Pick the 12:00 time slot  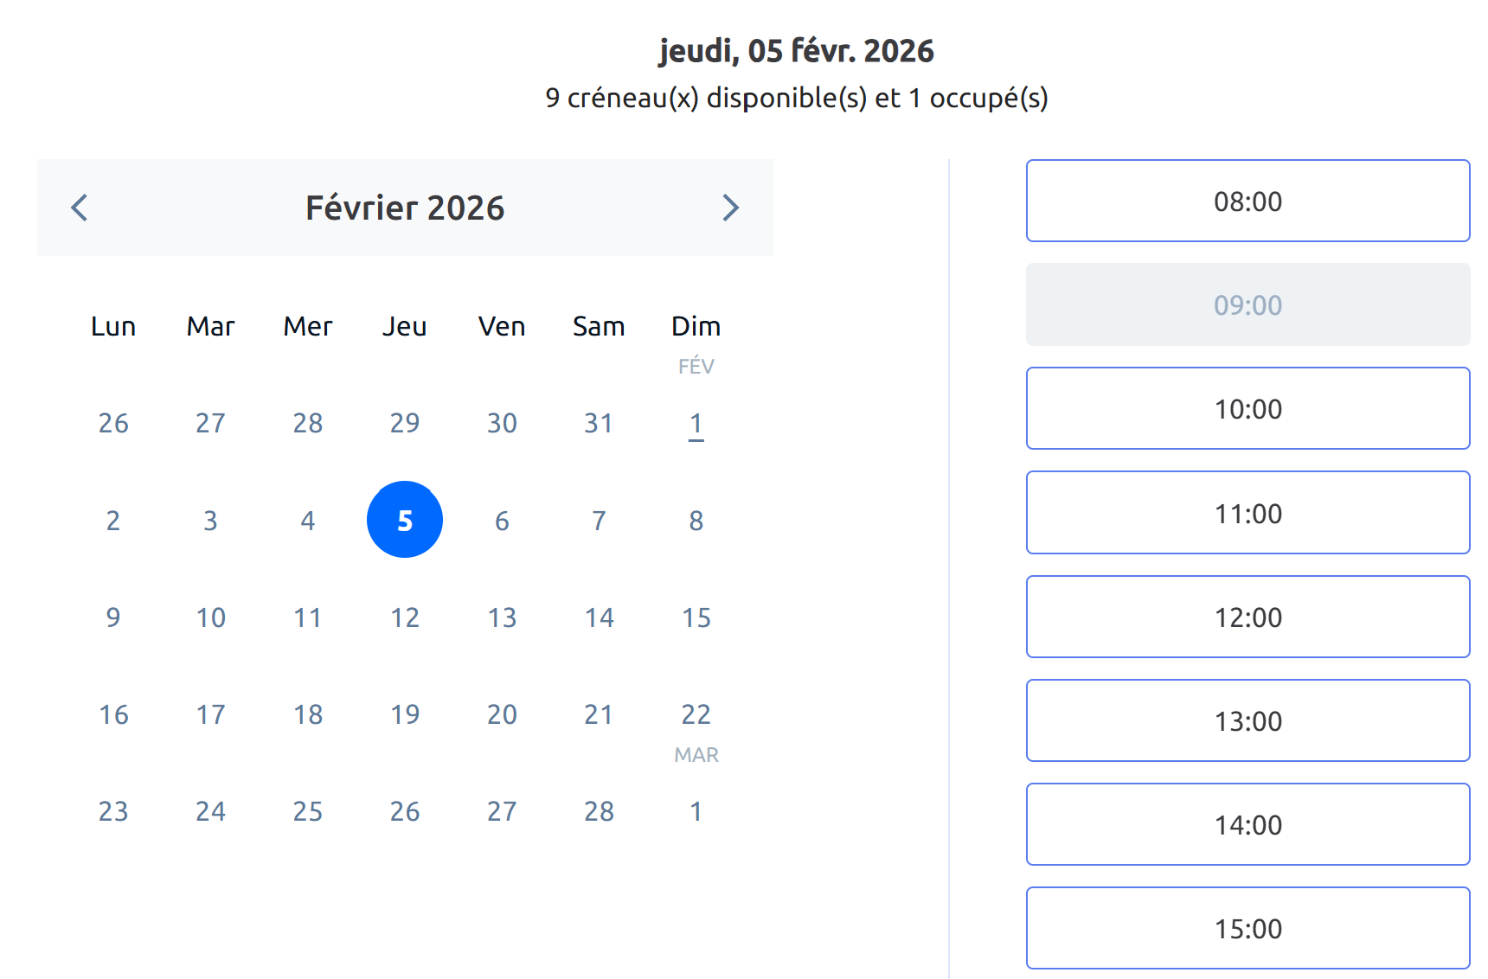click(1247, 617)
